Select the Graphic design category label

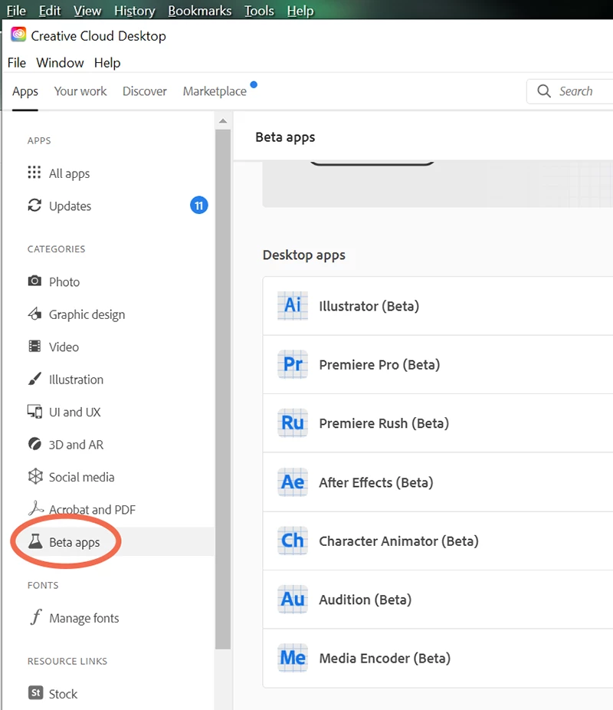[x=87, y=314]
